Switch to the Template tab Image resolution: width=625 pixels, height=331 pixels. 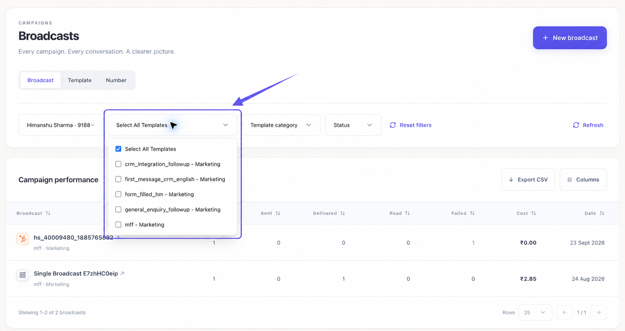[80, 80]
